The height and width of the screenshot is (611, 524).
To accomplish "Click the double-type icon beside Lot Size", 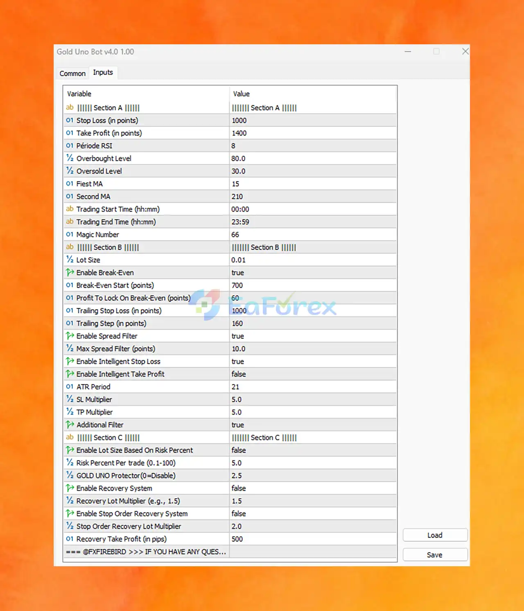I will click(70, 260).
